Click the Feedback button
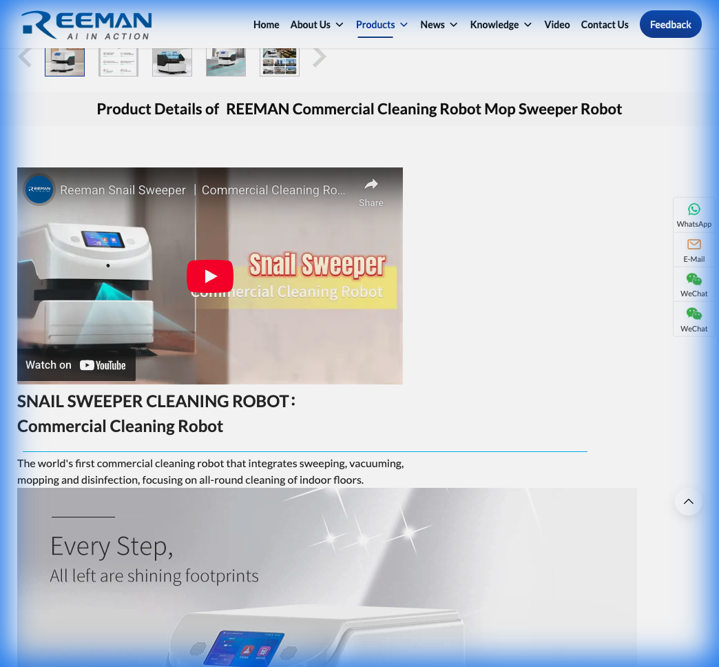Screen dimensions: 719x667 tap(670, 24)
